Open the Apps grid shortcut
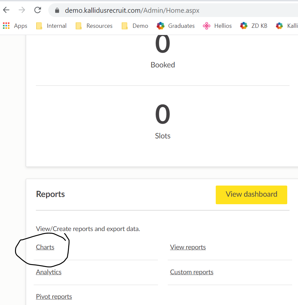Viewport: 298px width, 305px height. coord(15,26)
